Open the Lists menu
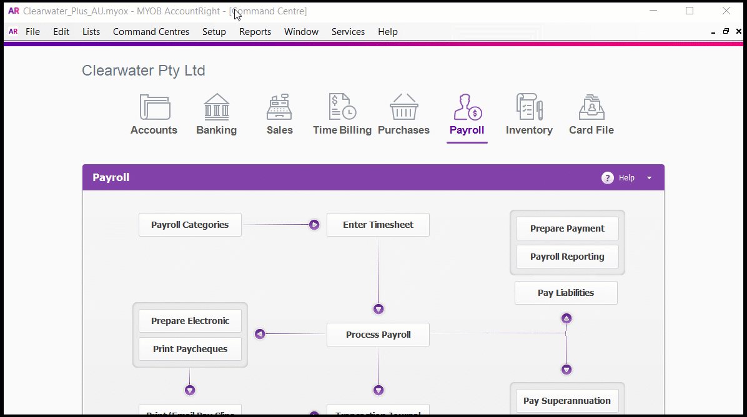 [x=91, y=31]
